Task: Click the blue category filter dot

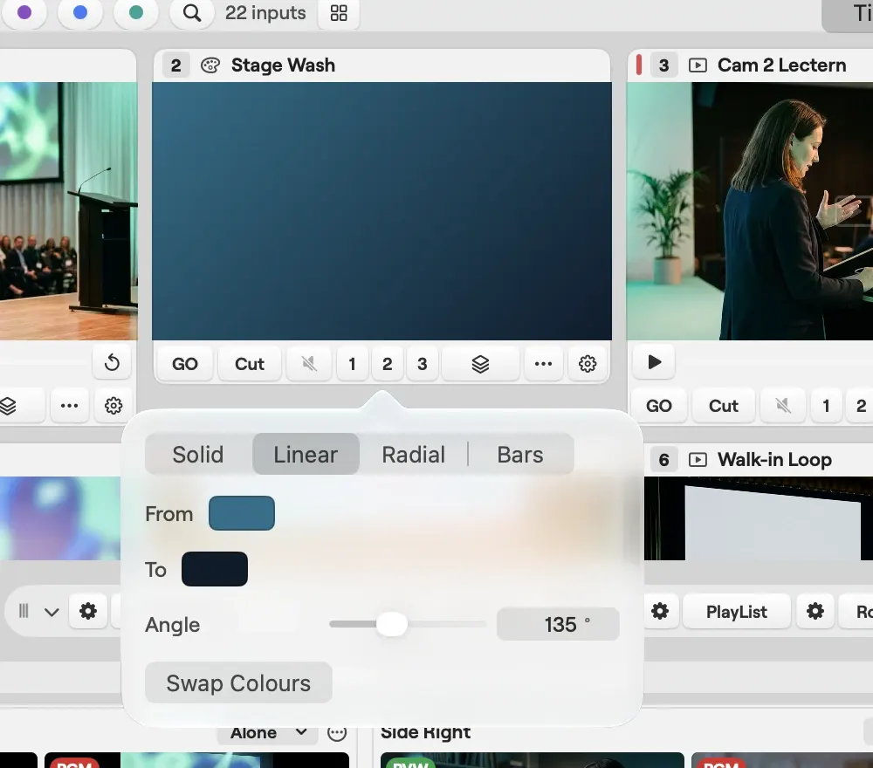Action: pos(80,12)
